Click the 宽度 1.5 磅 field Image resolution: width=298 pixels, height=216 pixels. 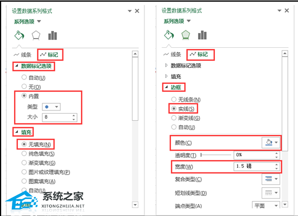[x=253, y=166]
